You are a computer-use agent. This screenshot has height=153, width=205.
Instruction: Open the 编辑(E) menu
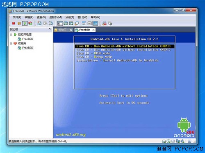29,17
